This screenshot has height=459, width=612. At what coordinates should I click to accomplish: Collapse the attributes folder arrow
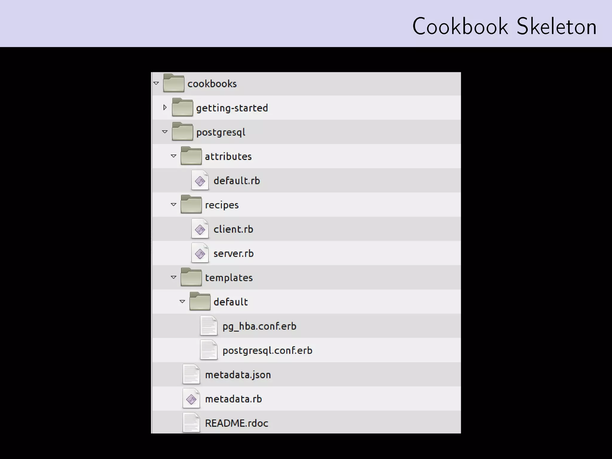point(173,156)
